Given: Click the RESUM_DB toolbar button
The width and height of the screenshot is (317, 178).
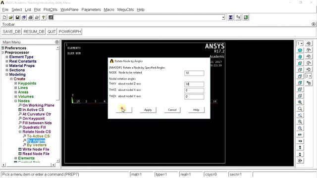Looking at the screenshot, I should pos(34,32).
